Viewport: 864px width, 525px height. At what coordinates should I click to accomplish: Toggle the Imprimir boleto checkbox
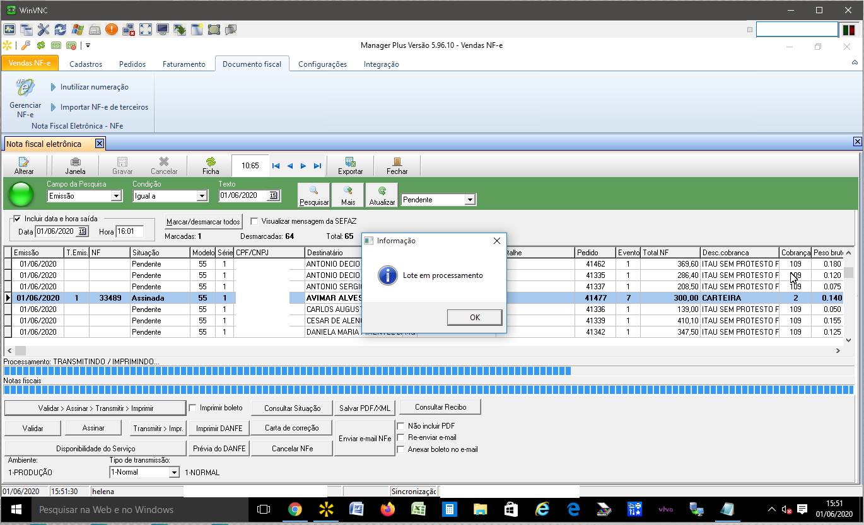tap(193, 408)
